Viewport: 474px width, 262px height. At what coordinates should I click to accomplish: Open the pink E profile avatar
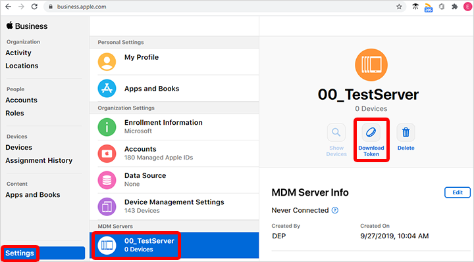[467, 7]
